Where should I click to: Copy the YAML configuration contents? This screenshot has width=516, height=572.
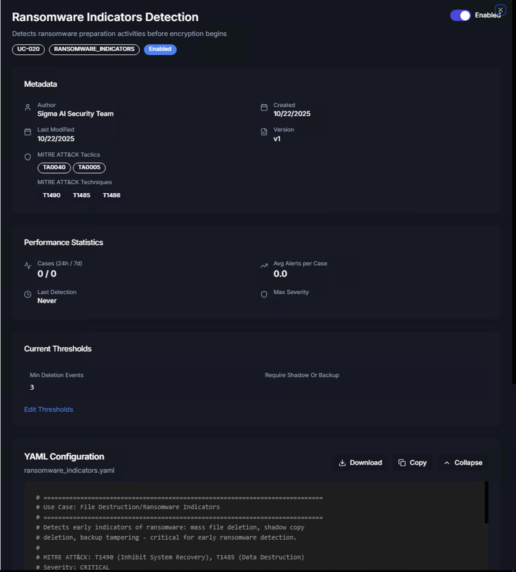point(412,462)
